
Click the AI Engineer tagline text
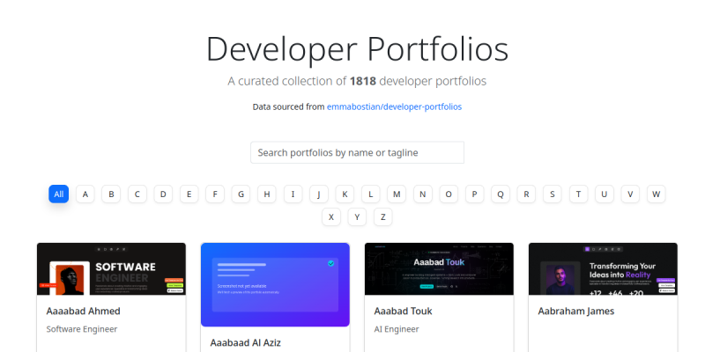click(396, 329)
